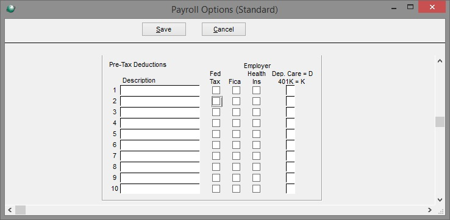Enable Fed Tax for deduction 1
Screen dimensions: 450x220
(x=216, y=91)
